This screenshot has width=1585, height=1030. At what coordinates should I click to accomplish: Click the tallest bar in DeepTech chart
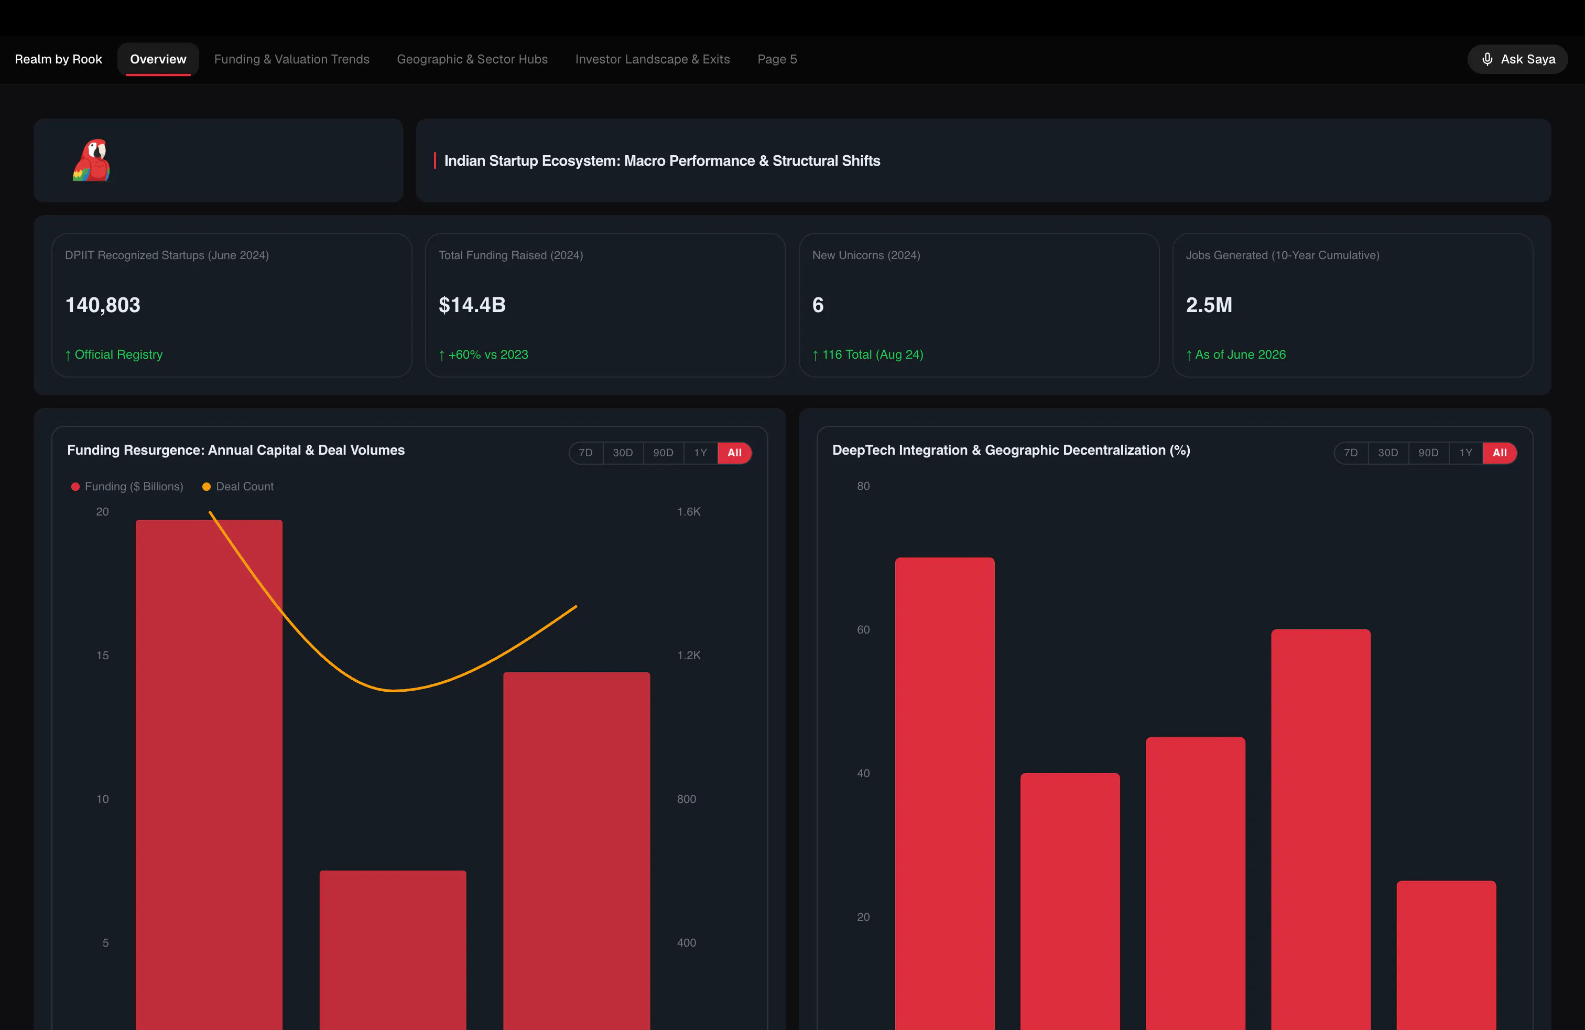pyautogui.click(x=945, y=793)
